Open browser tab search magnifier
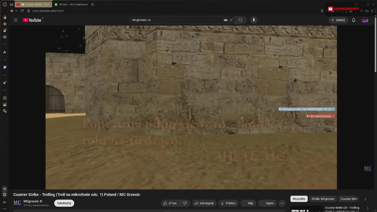The image size is (377, 212). [356, 4]
